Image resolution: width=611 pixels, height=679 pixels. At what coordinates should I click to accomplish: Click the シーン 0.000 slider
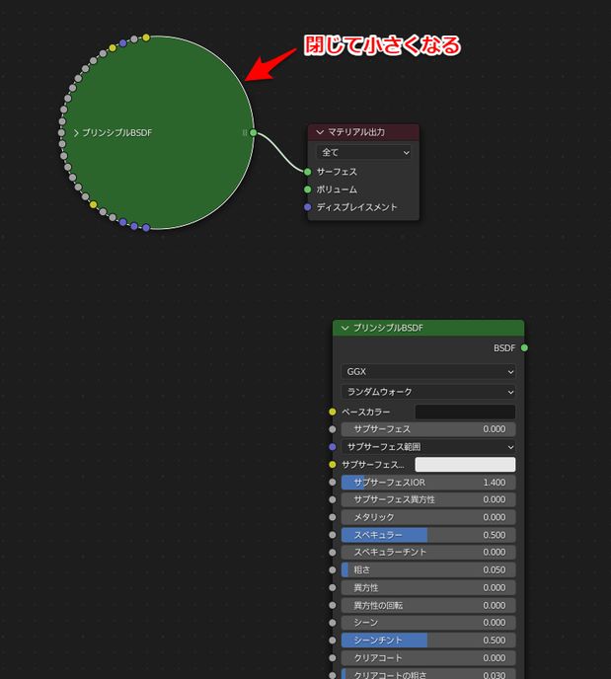click(428, 623)
